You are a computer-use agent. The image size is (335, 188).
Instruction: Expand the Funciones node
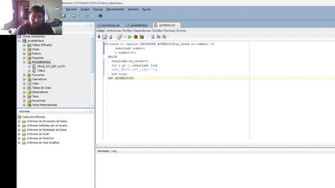tap(24, 75)
